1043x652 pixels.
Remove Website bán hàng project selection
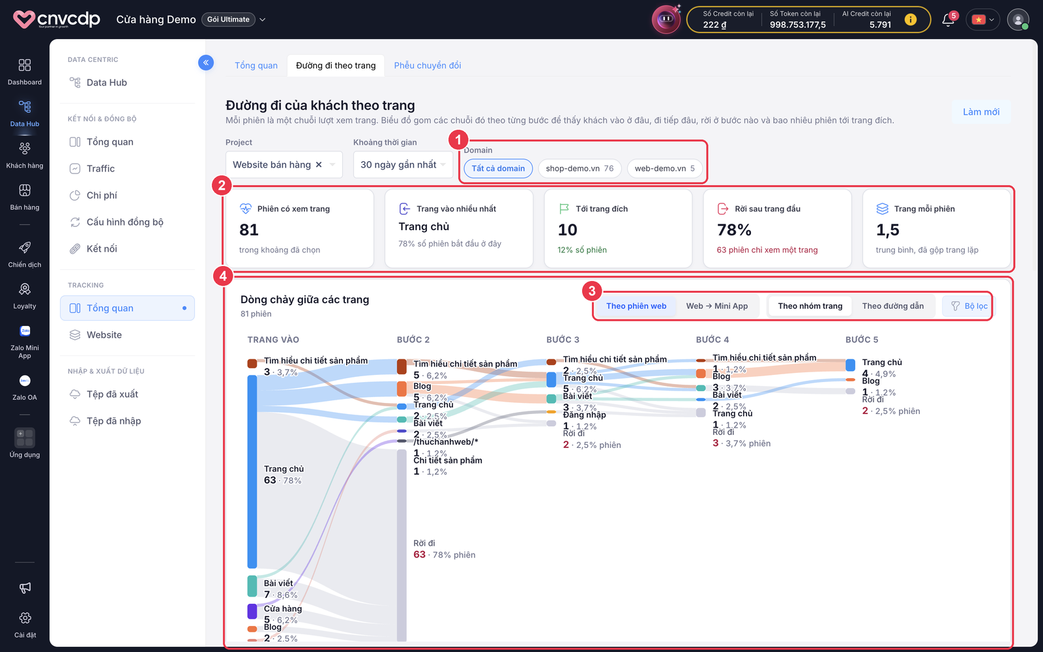click(x=319, y=165)
